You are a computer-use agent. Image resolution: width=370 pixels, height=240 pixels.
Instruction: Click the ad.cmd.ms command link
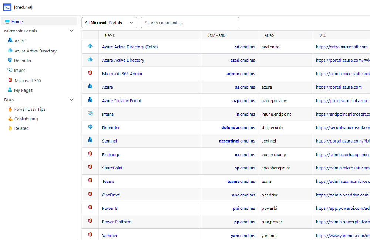(245, 47)
